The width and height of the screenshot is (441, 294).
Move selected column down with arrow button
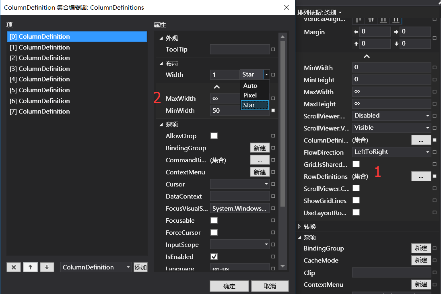[x=47, y=267]
